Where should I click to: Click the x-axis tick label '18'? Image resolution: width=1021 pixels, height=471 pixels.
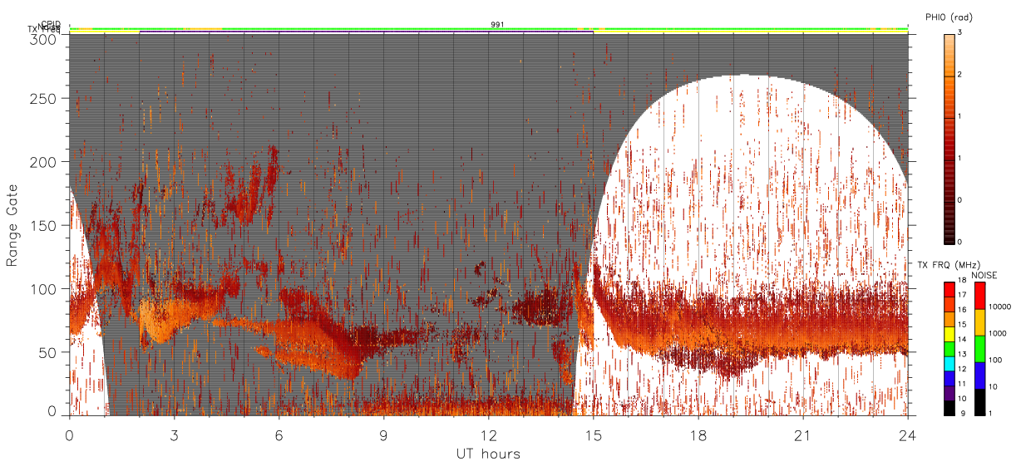(698, 434)
